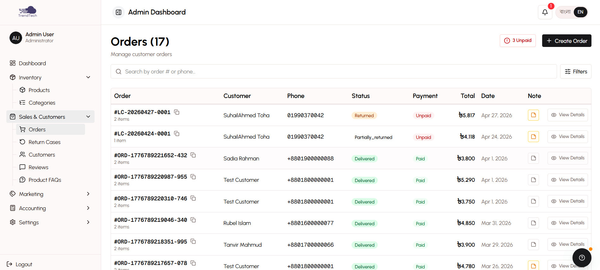This screenshot has height=270, width=600.
Task: Open note icon for Sadia Rahman's order
Action: click(x=533, y=158)
